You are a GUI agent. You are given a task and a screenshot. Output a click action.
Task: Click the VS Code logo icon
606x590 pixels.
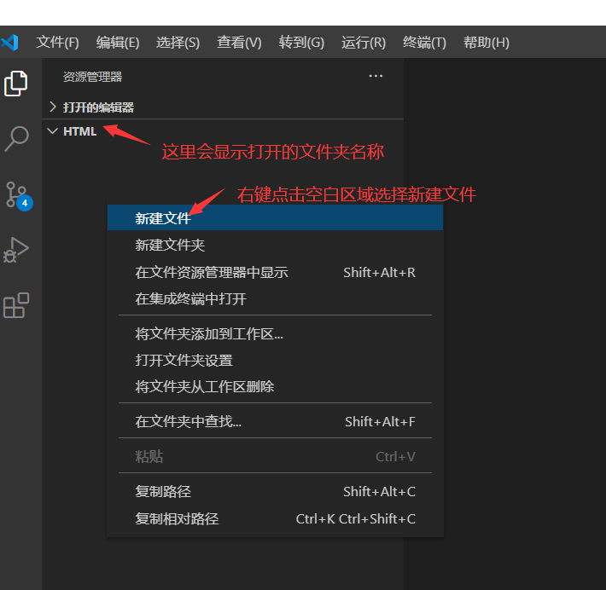click(x=10, y=42)
